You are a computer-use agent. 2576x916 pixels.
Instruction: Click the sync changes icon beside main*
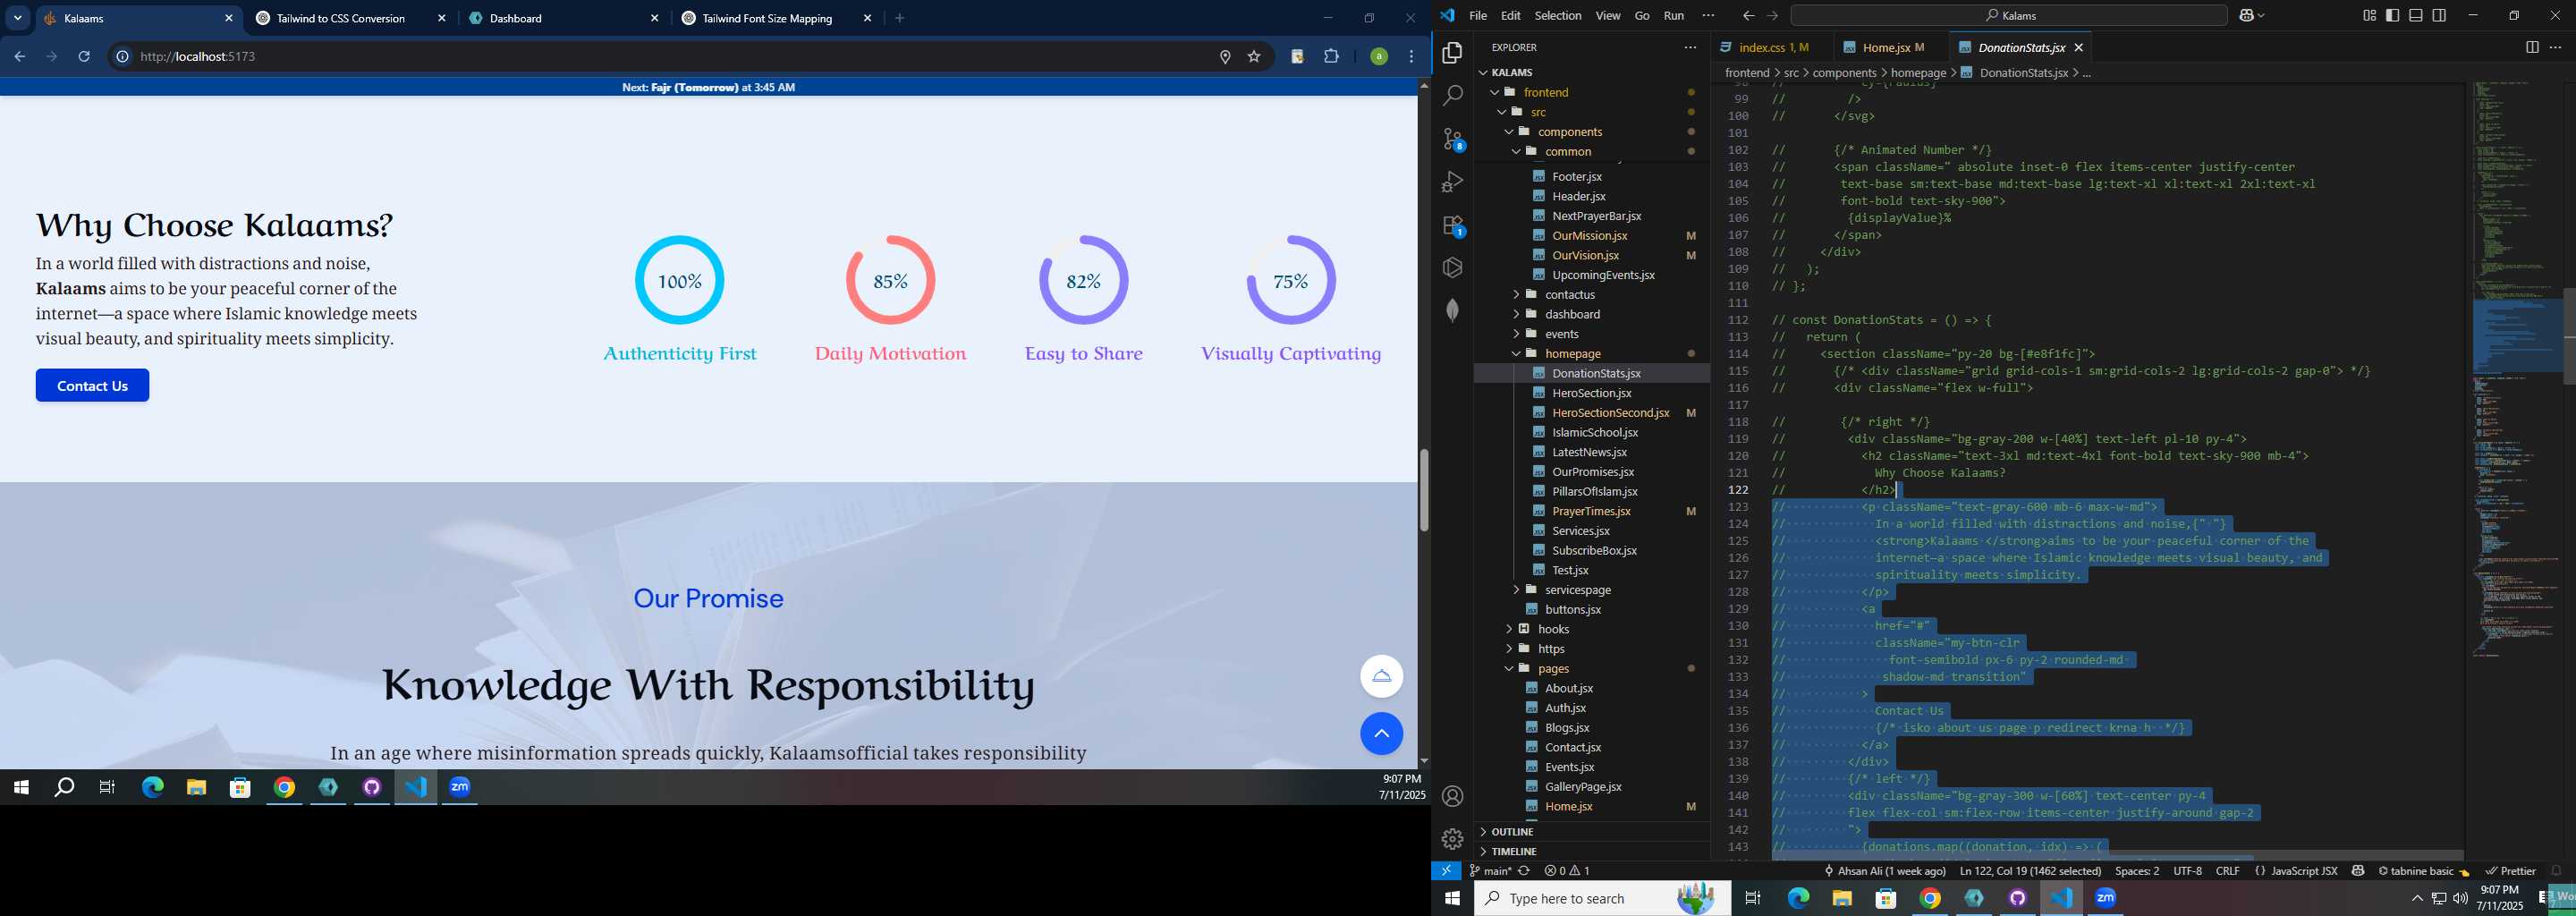pyautogui.click(x=1524, y=871)
